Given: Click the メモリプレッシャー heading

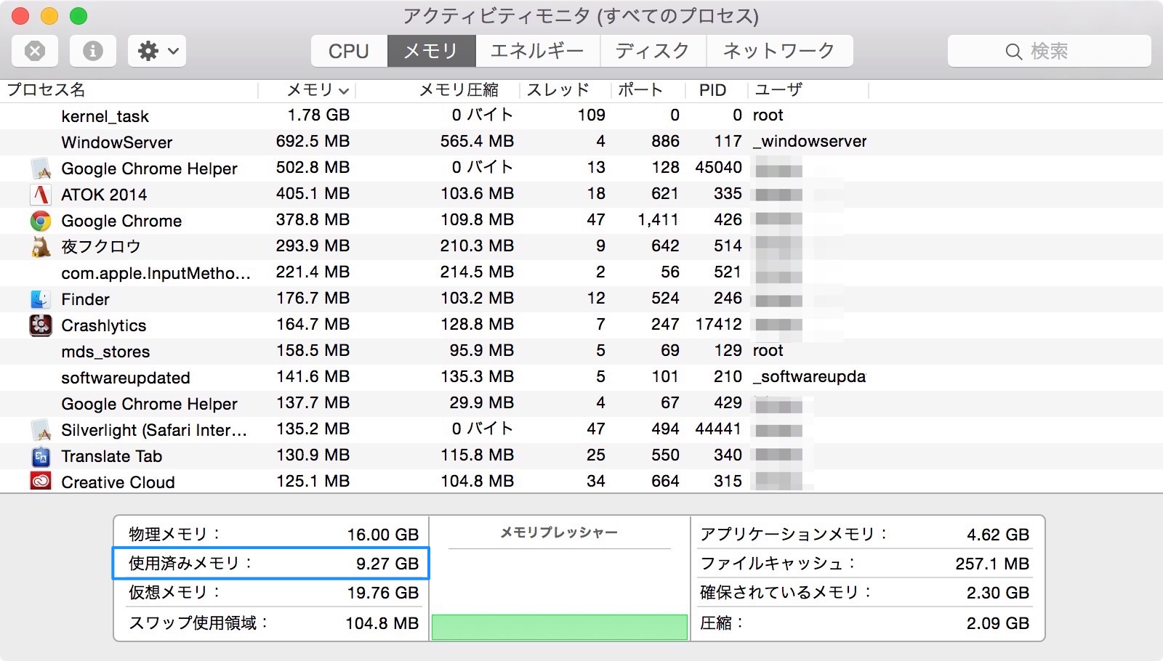Looking at the screenshot, I should 559,532.
